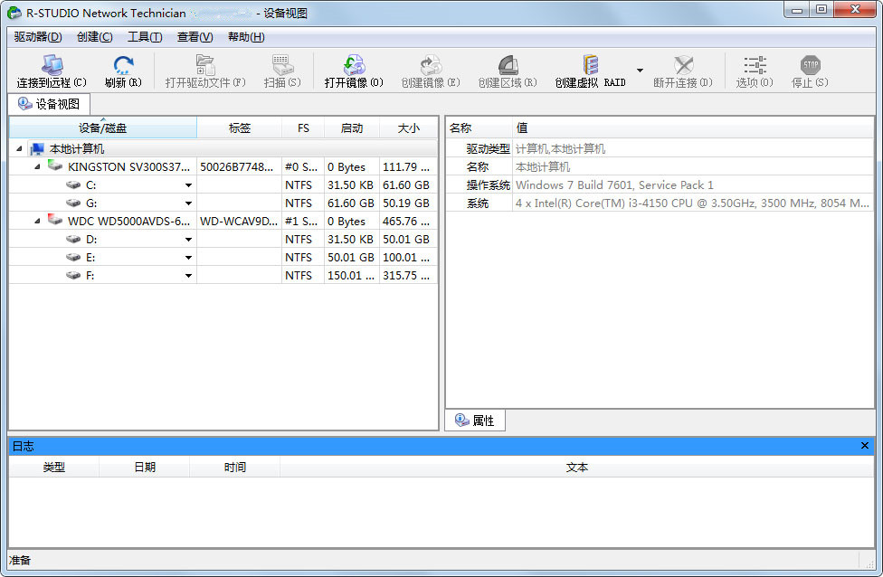Open an image via 打开镜像
Viewport: 883px width, 577px height.
tap(354, 68)
